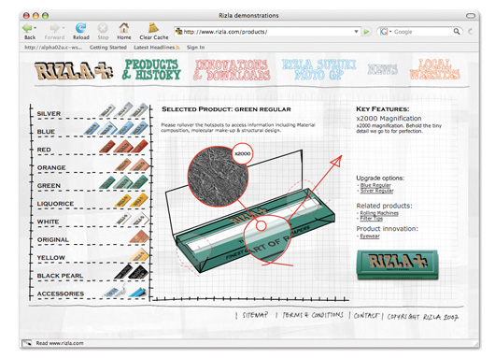Screen dimensions: 495x358
Task: Click the Liquorice pack thumbnails
Action: click(x=132, y=200)
